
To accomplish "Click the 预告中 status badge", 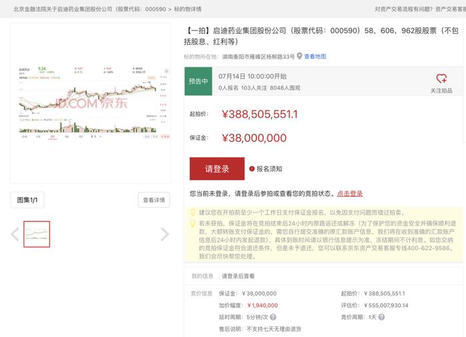I will pos(198,81).
